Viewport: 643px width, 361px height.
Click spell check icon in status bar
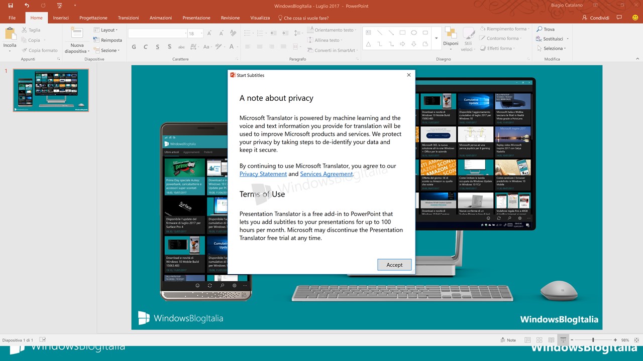[x=43, y=340]
